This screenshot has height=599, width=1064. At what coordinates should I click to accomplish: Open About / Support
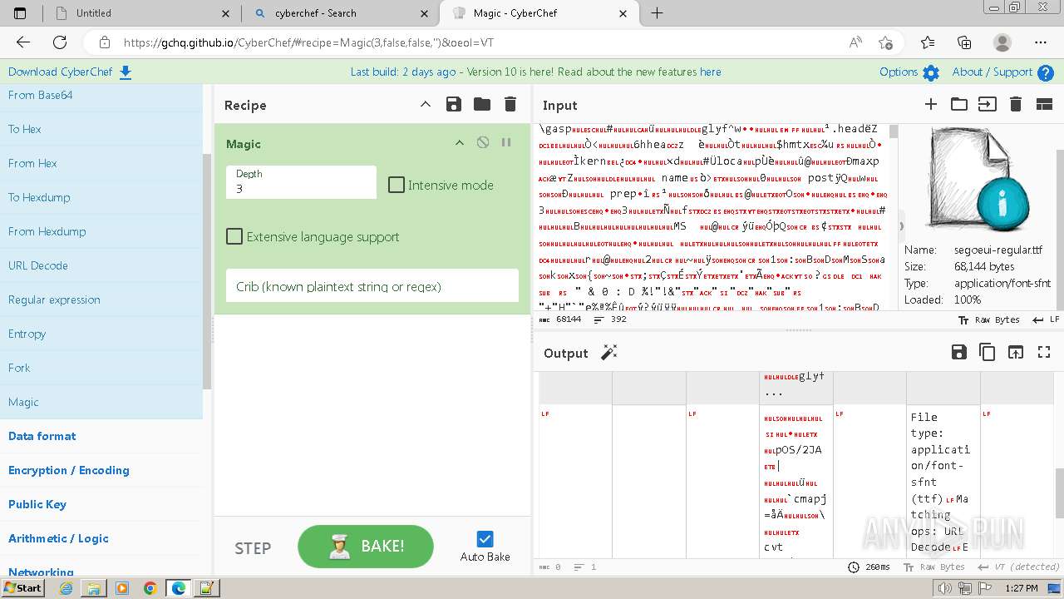click(x=1002, y=72)
